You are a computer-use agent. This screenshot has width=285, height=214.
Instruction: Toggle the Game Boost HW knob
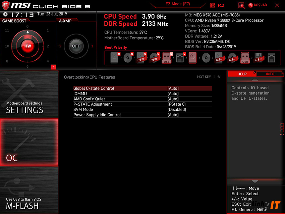coord(27,46)
